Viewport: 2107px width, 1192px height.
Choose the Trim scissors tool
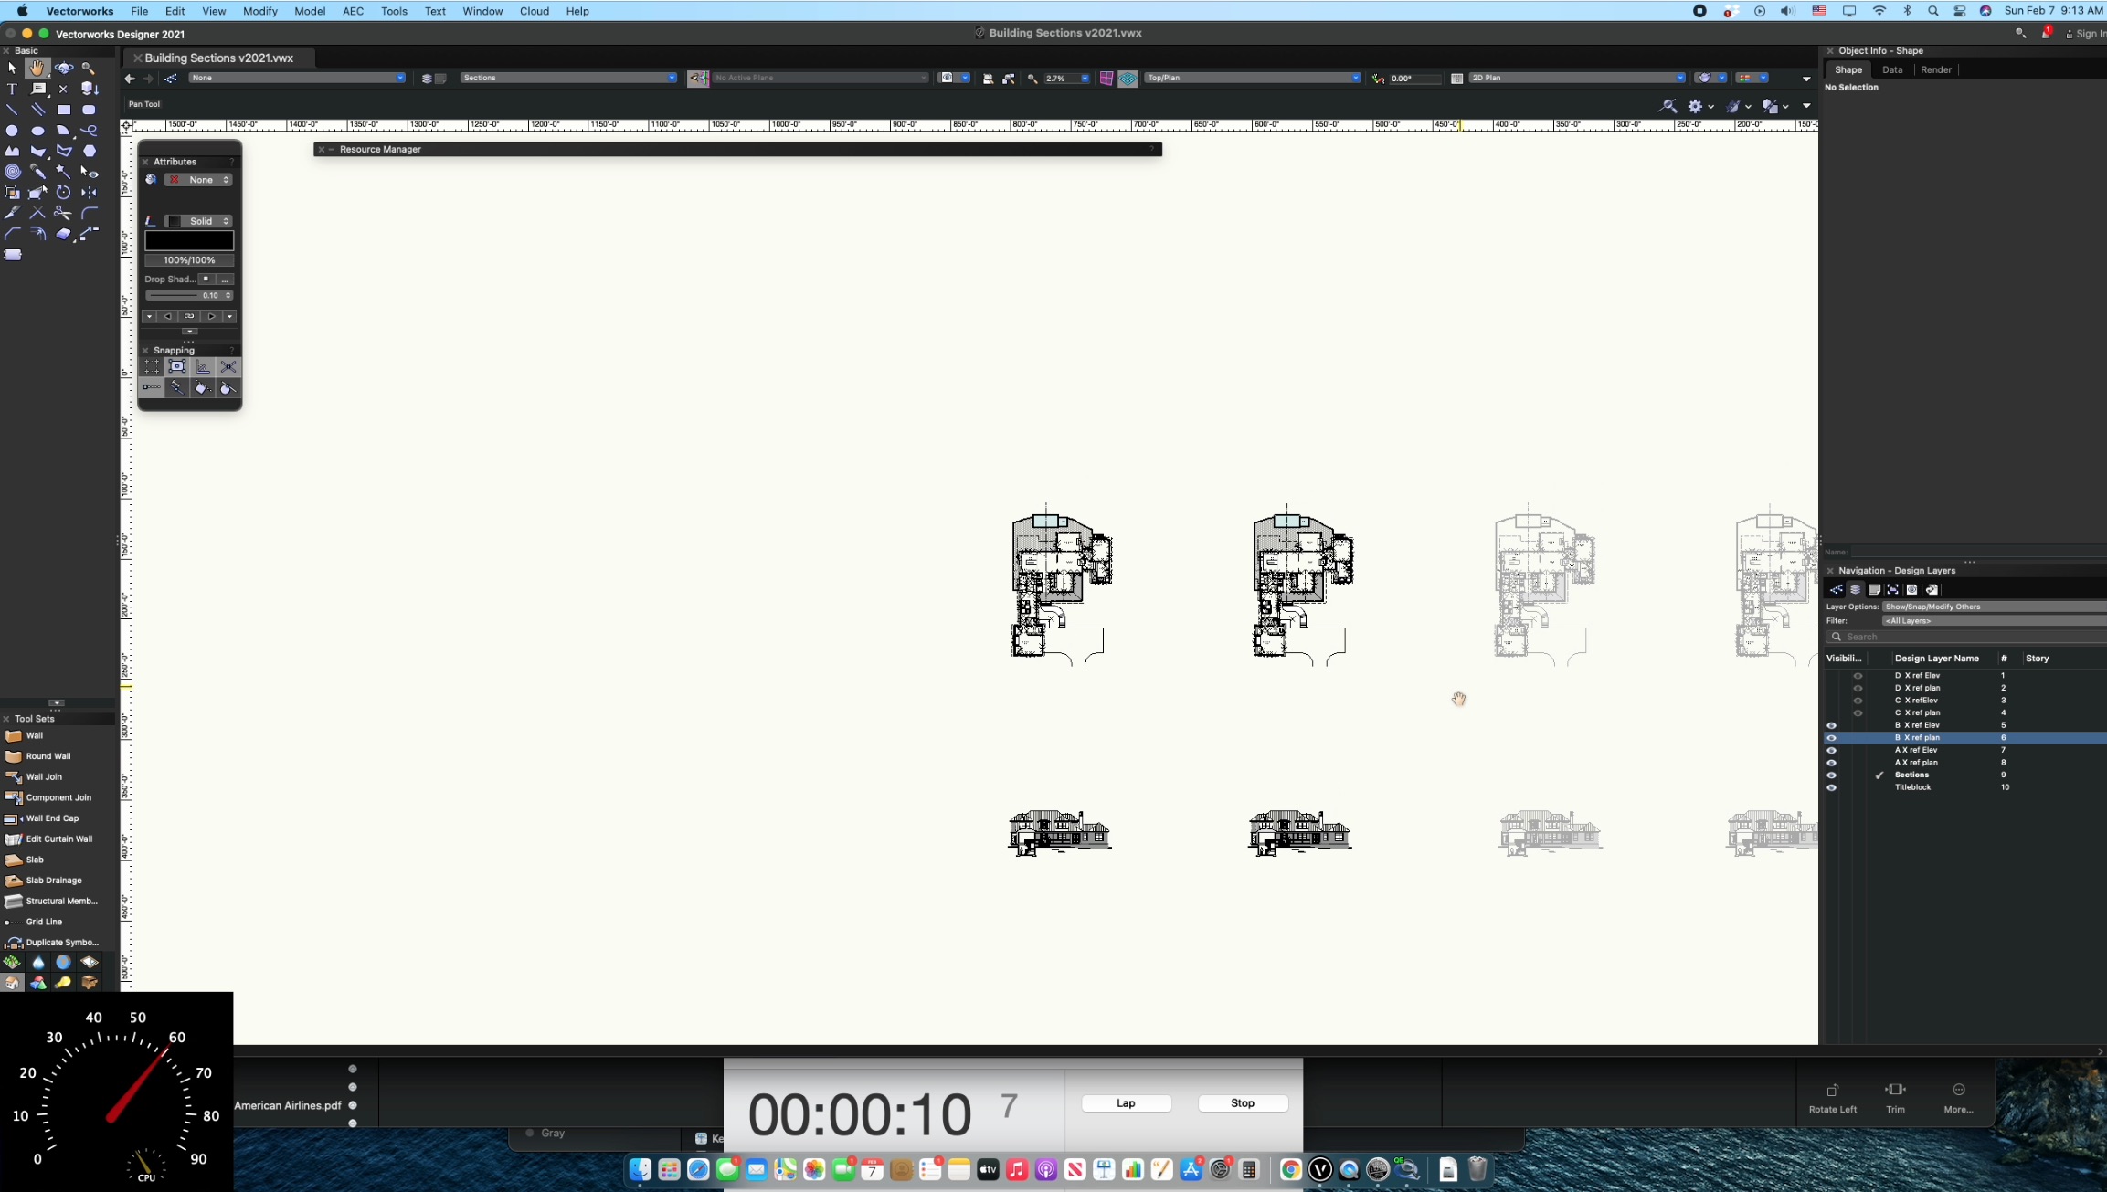[x=63, y=213]
